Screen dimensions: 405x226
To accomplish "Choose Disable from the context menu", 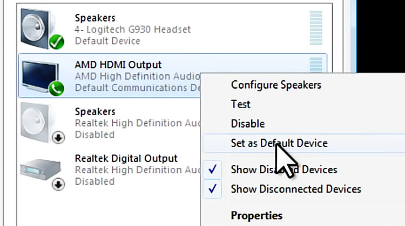I will click(248, 124).
